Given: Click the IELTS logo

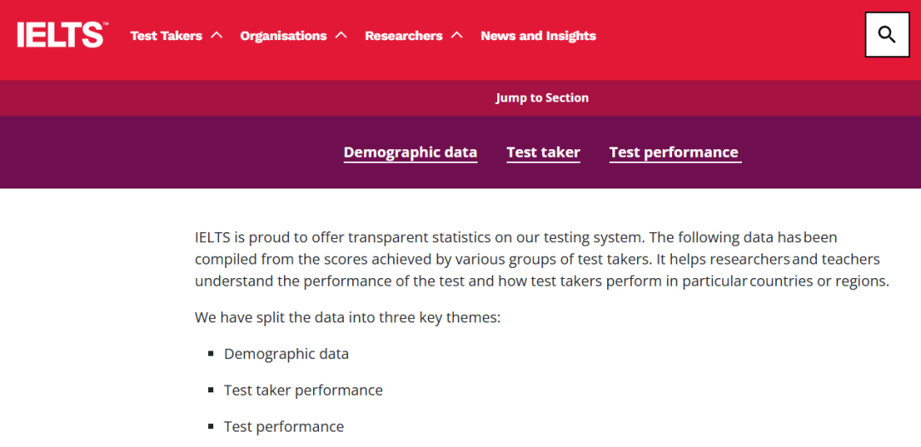Looking at the screenshot, I should click(61, 35).
